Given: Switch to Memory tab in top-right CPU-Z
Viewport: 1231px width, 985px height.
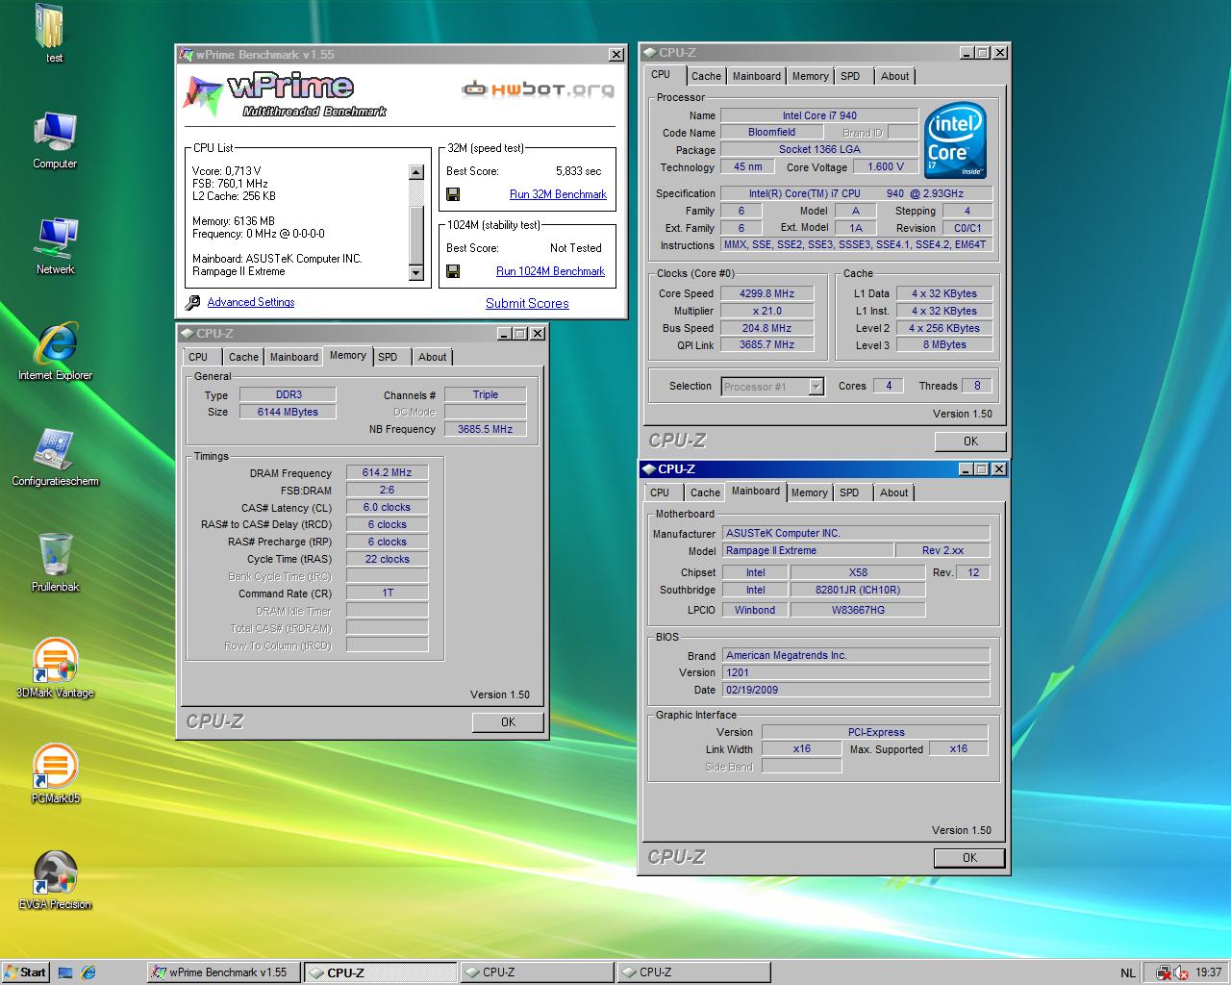Looking at the screenshot, I should click(x=811, y=76).
